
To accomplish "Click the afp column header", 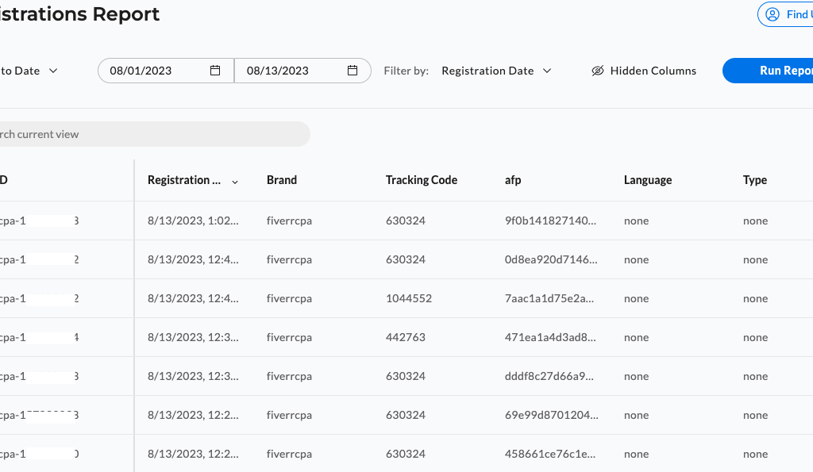I will 513,180.
